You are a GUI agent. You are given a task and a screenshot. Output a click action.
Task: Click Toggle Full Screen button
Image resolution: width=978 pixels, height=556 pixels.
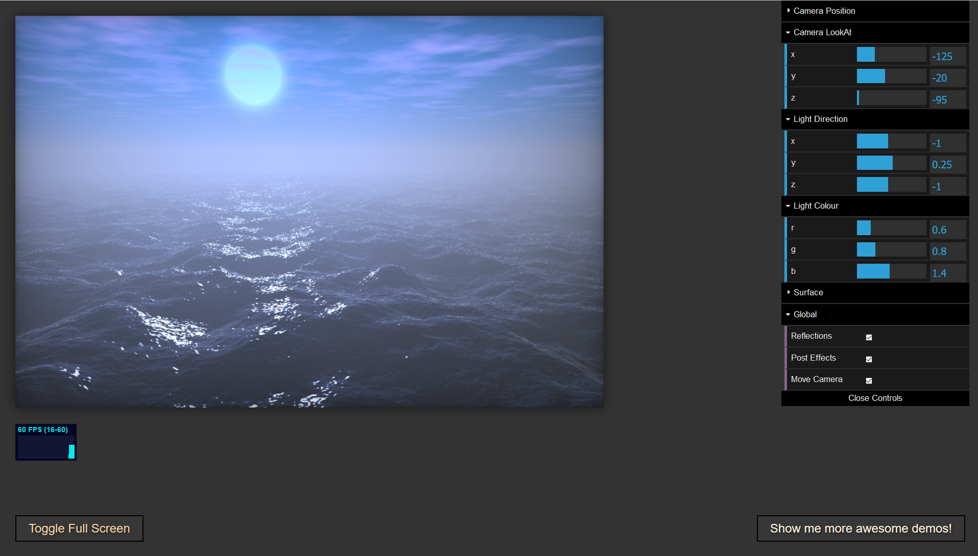(x=79, y=528)
